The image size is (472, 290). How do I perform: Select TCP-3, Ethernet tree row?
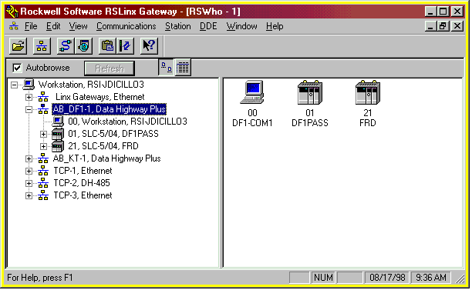click(x=83, y=195)
